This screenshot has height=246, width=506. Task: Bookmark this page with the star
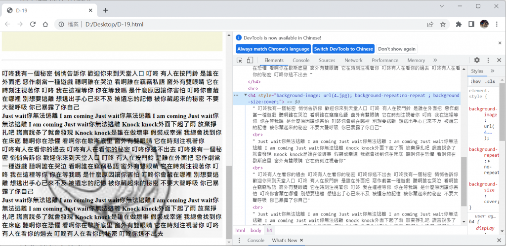coord(443,24)
